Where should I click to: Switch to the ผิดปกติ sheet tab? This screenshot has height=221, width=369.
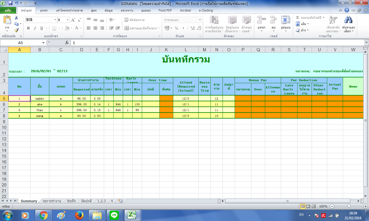tap(86, 201)
